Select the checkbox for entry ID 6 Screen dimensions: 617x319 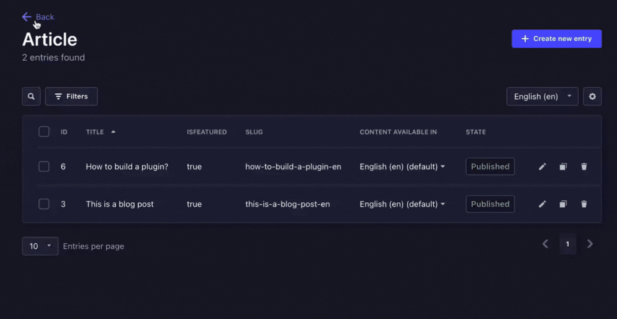[44, 166]
